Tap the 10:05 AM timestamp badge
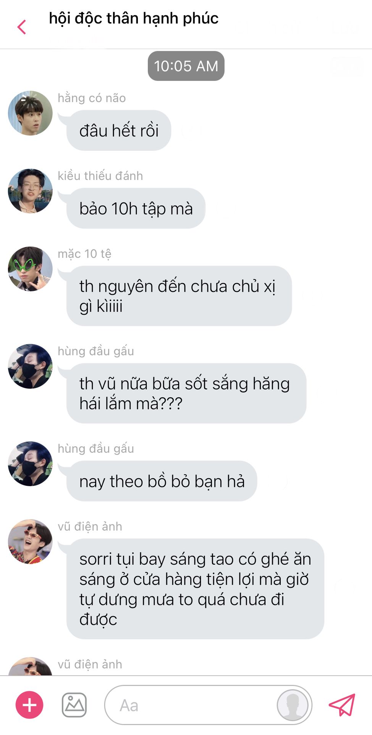Screen dimensions: 372x735 186,66
